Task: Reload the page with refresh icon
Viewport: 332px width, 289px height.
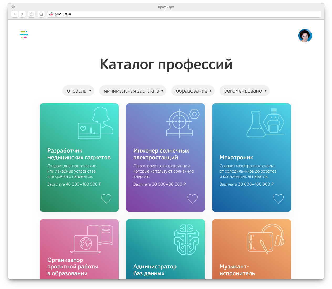Action: [32, 14]
